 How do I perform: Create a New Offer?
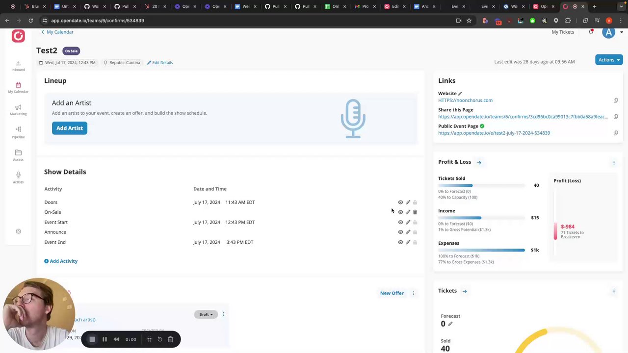pos(392,293)
